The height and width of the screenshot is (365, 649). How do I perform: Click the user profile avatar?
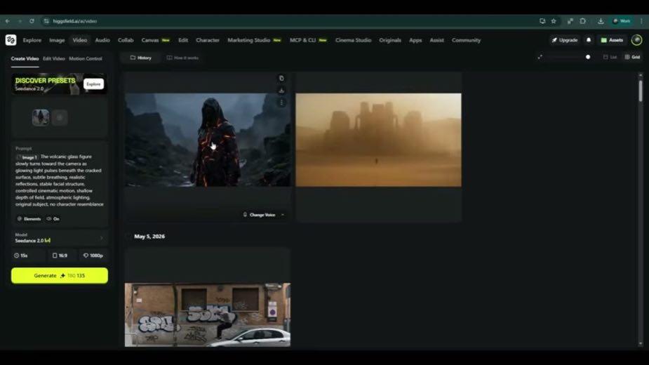coord(636,40)
